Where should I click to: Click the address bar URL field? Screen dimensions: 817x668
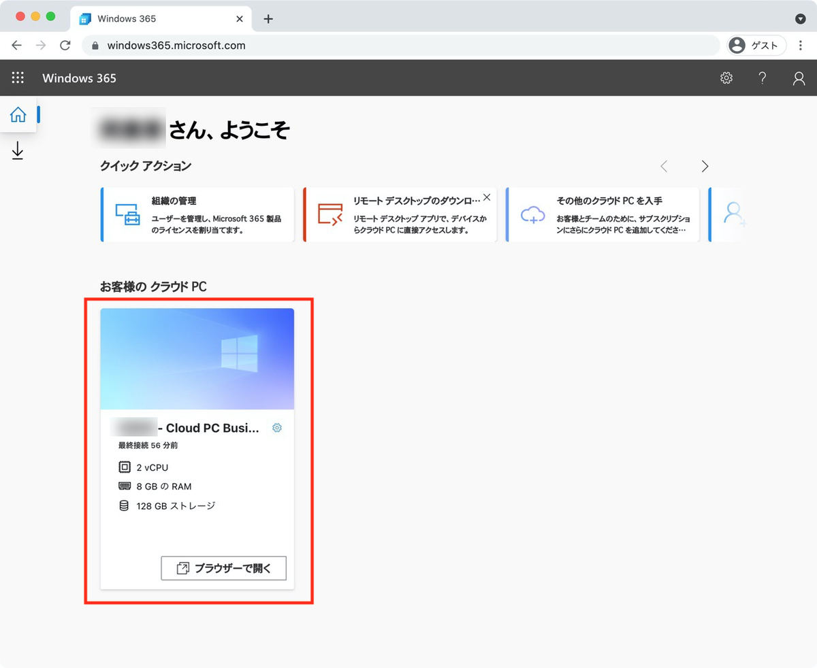click(401, 46)
